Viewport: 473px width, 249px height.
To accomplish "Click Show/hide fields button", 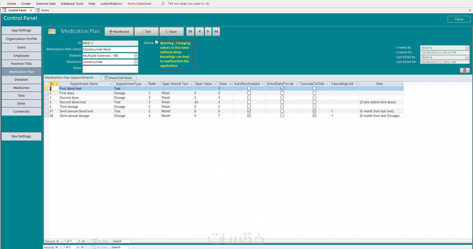I will coord(118,78).
